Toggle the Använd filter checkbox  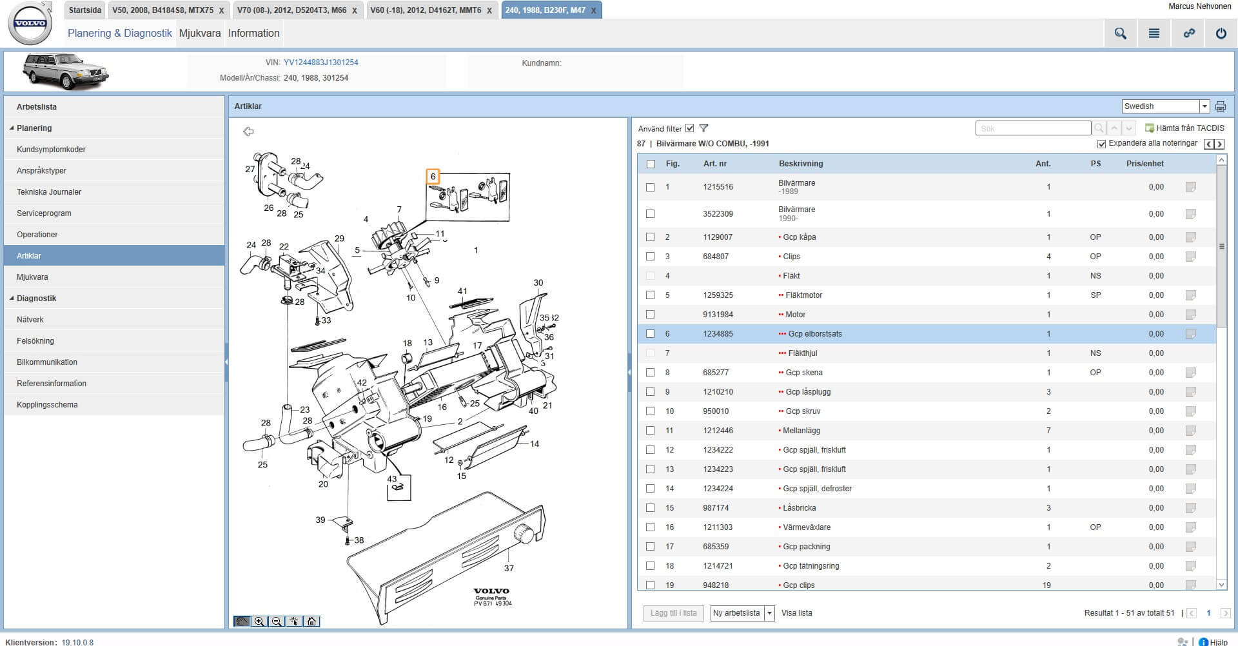coord(690,128)
